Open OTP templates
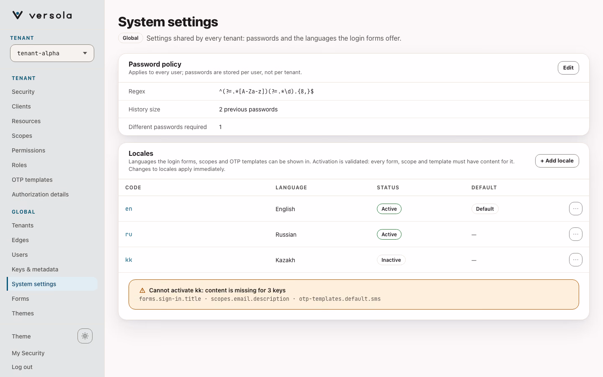 point(32,180)
